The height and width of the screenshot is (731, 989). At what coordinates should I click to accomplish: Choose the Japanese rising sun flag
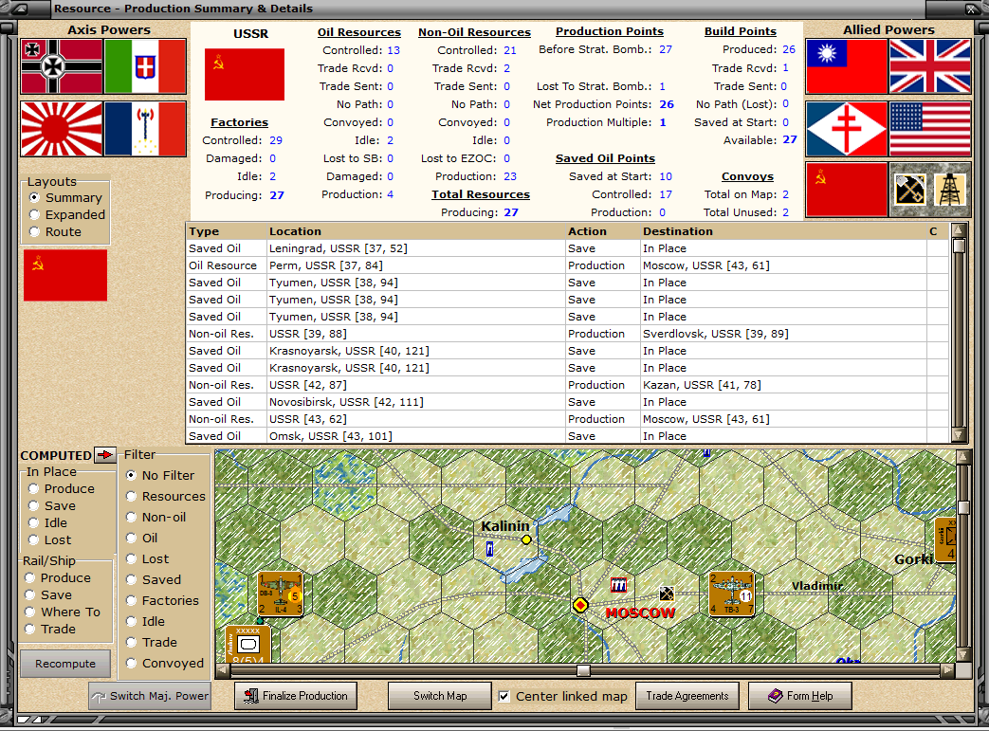pyautogui.click(x=62, y=129)
